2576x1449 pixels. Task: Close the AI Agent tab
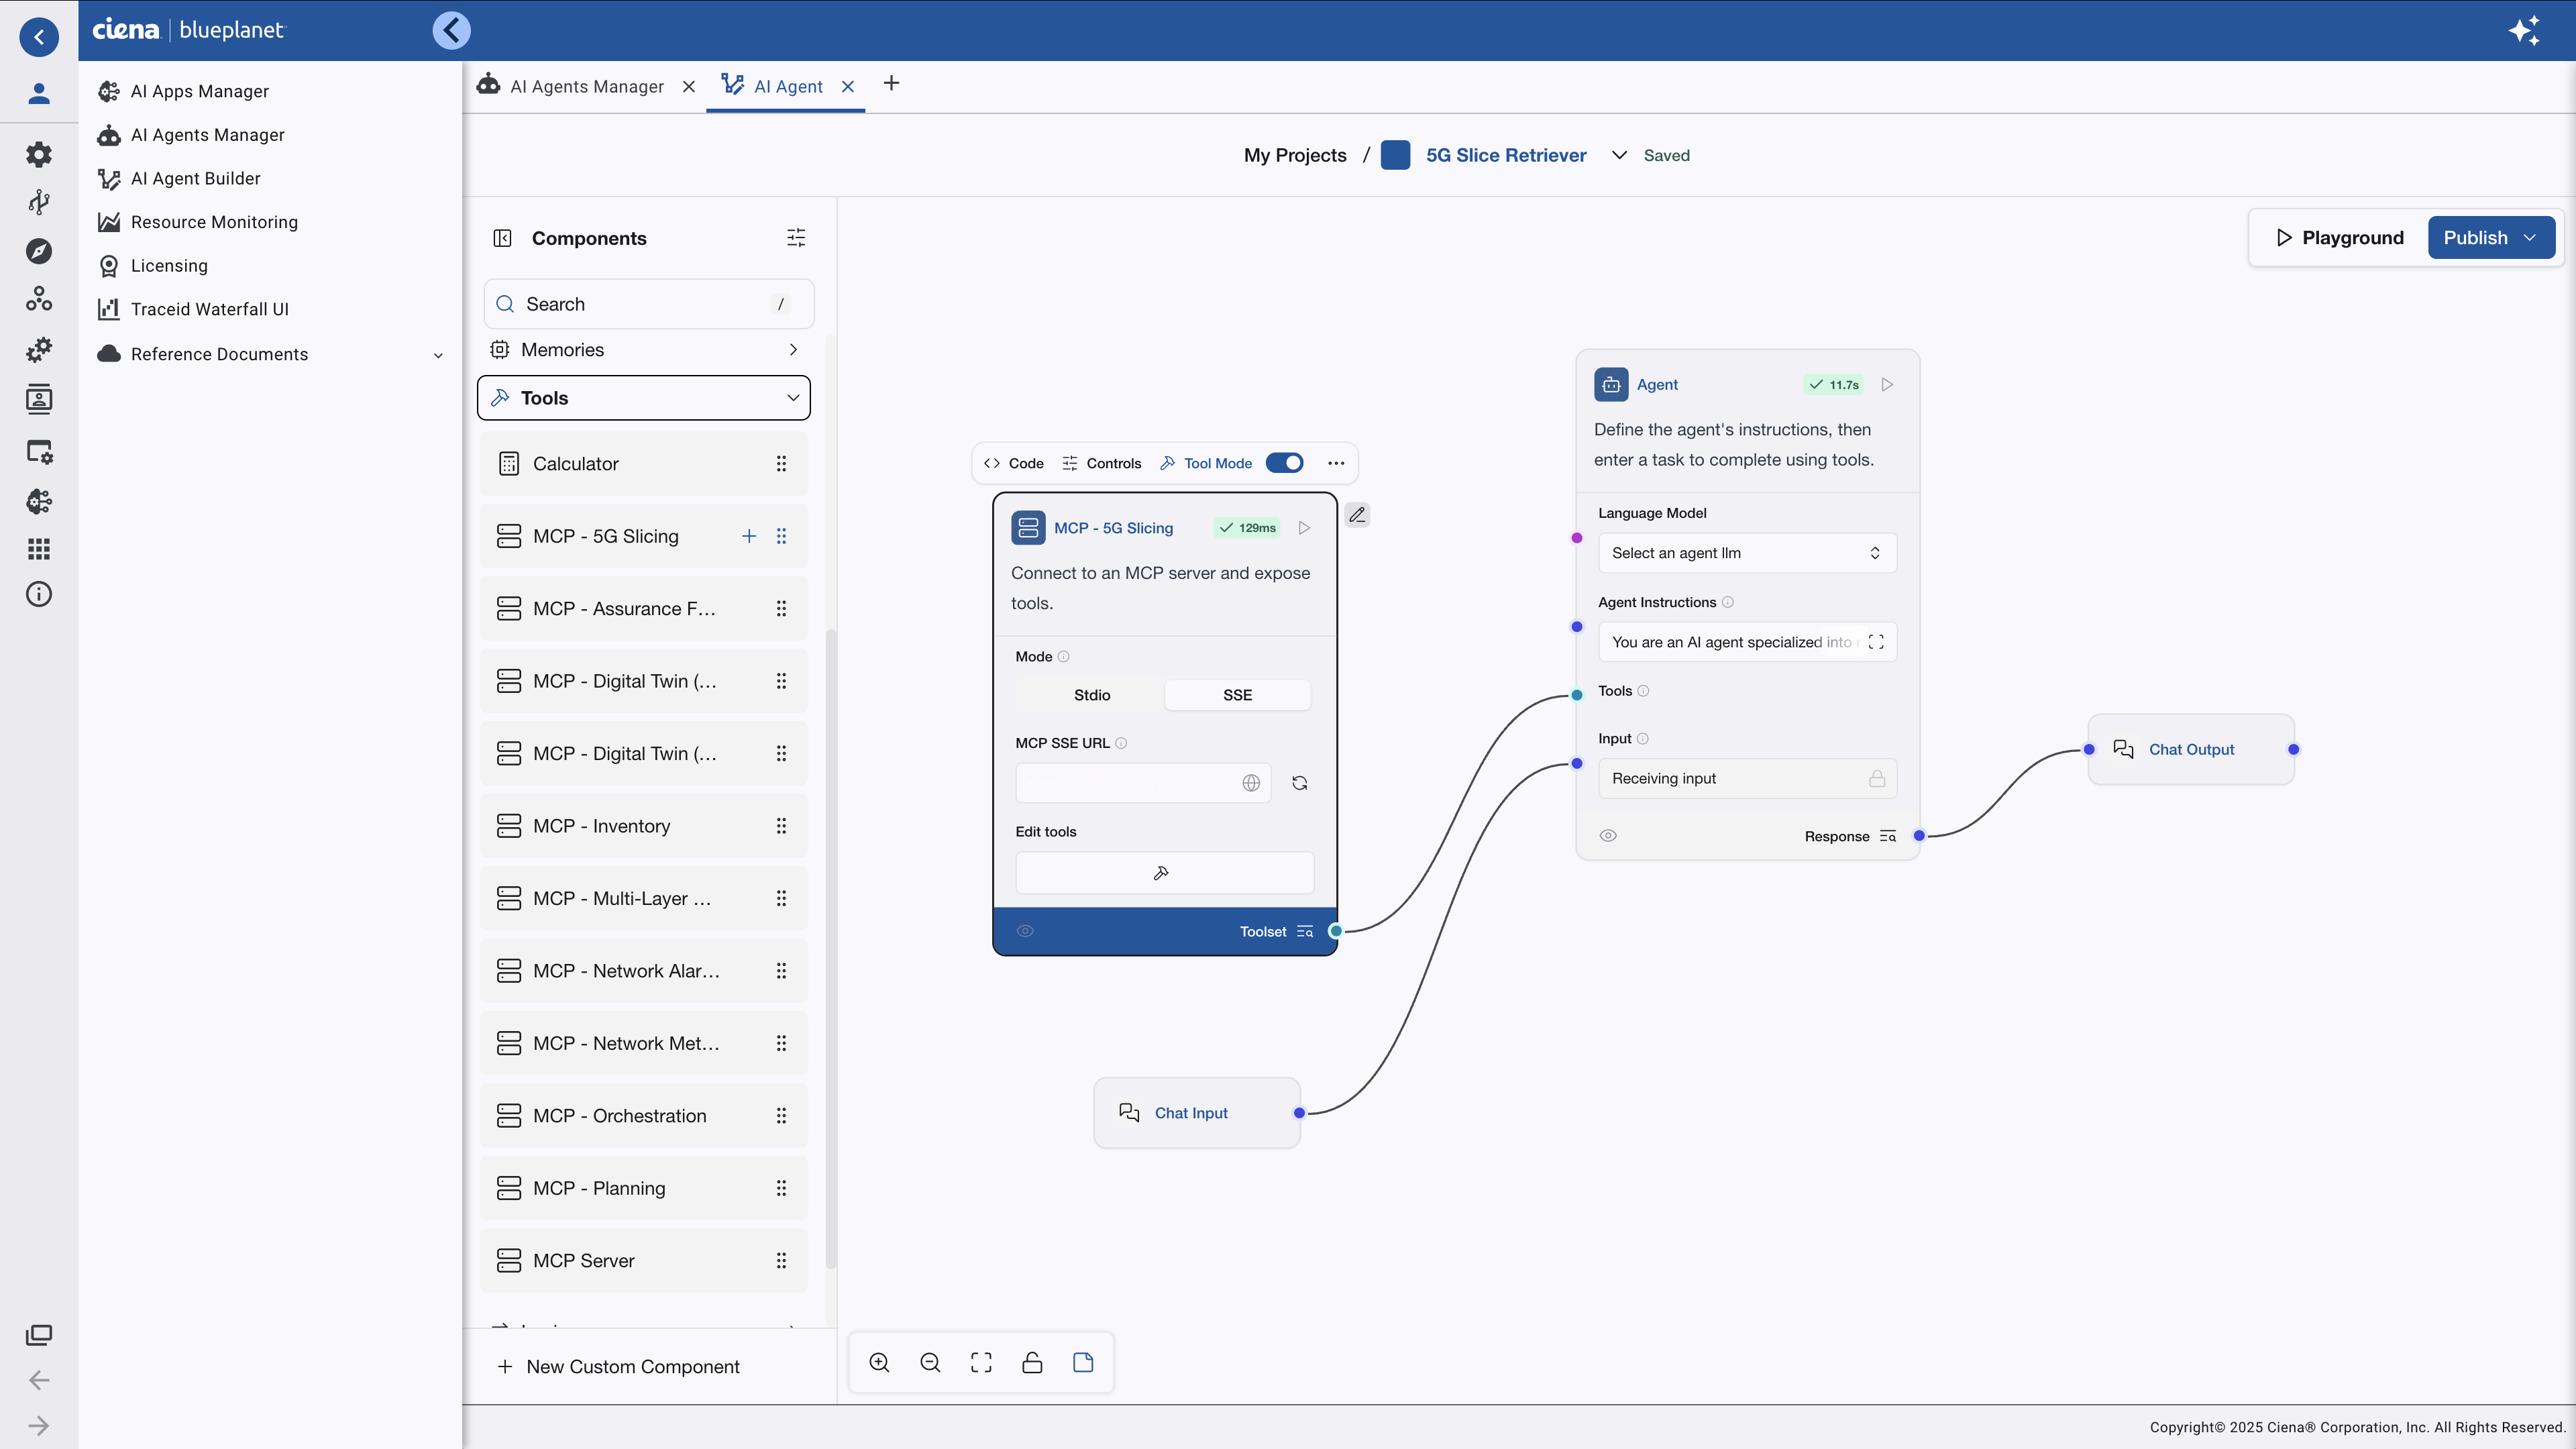[x=848, y=87]
